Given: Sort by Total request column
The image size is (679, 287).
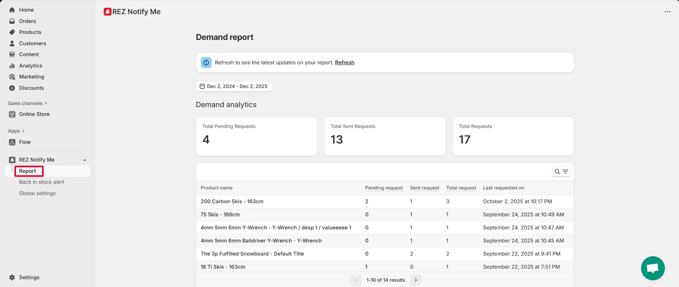Looking at the screenshot, I should 461,188.
